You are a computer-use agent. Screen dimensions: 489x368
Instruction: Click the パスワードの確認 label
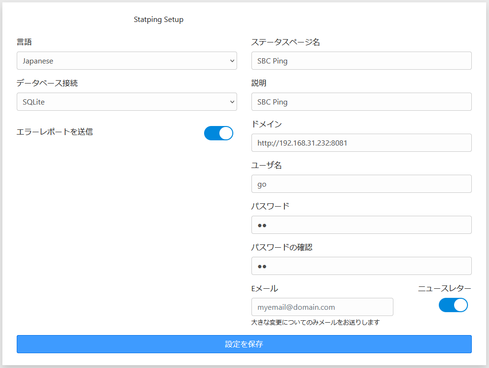click(x=282, y=248)
